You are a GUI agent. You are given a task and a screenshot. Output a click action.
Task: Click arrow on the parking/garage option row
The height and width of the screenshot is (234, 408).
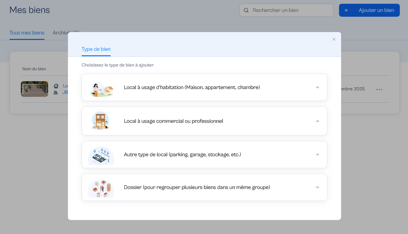coord(317,155)
